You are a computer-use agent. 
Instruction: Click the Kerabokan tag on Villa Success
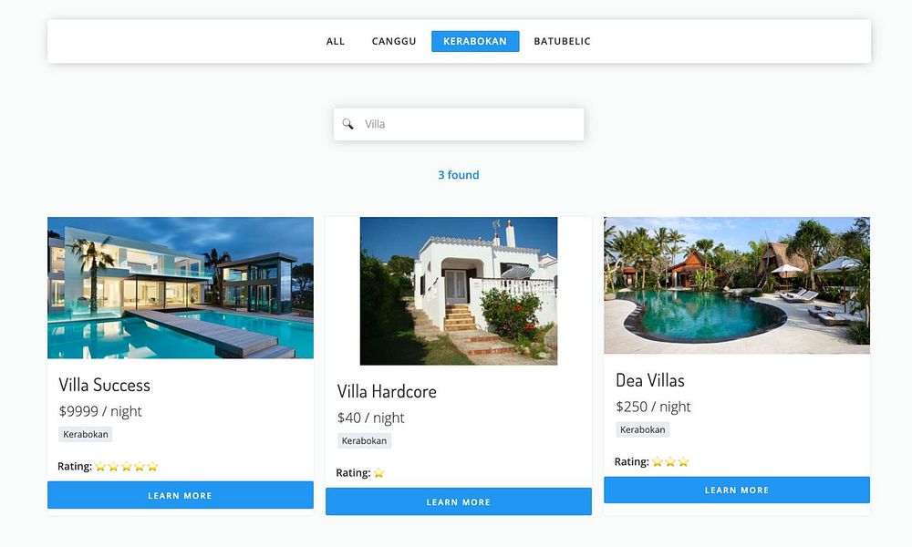click(86, 434)
